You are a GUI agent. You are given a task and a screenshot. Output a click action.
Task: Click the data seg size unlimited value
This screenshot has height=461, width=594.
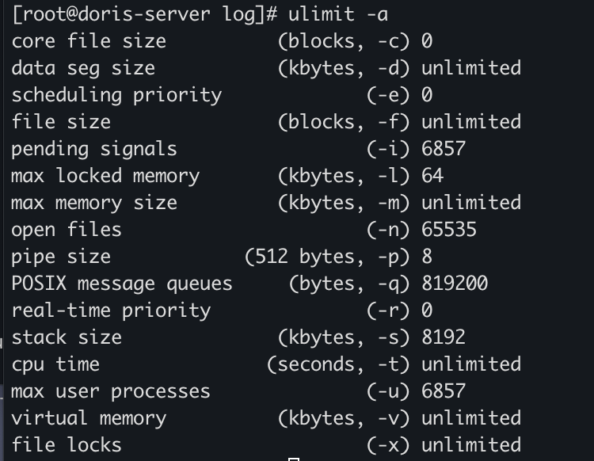point(470,67)
